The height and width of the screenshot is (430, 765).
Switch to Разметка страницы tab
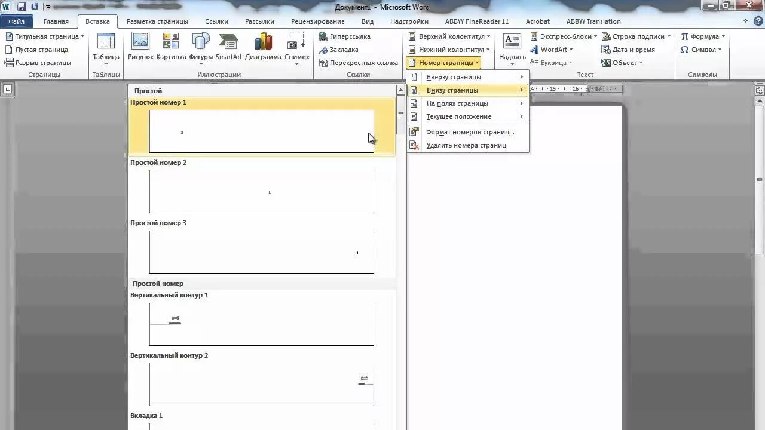tap(157, 21)
